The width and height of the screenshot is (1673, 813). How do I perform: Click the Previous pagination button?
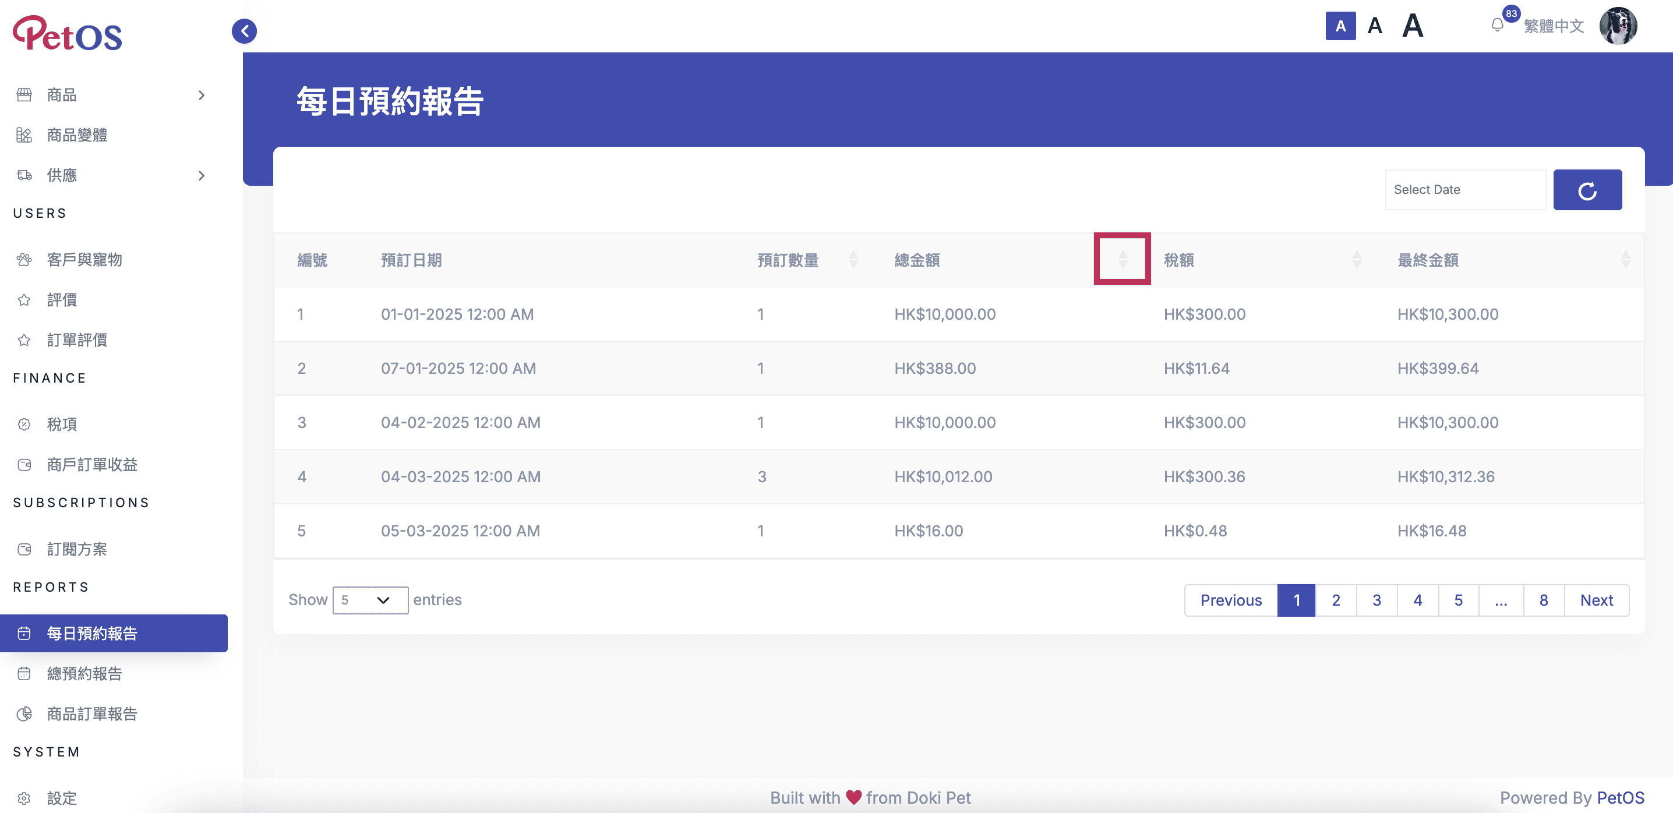click(x=1230, y=600)
